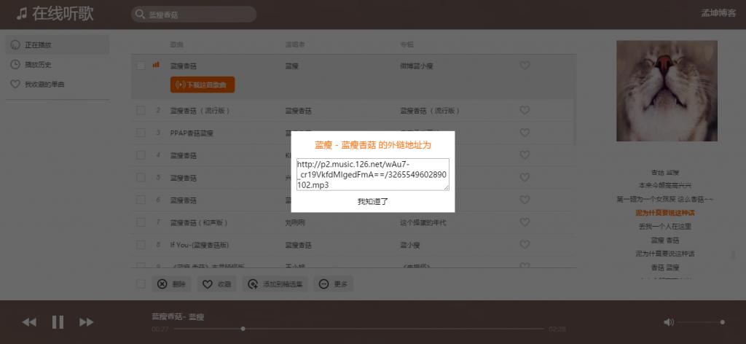Skip to the next track
746x344 pixels.
(86, 322)
